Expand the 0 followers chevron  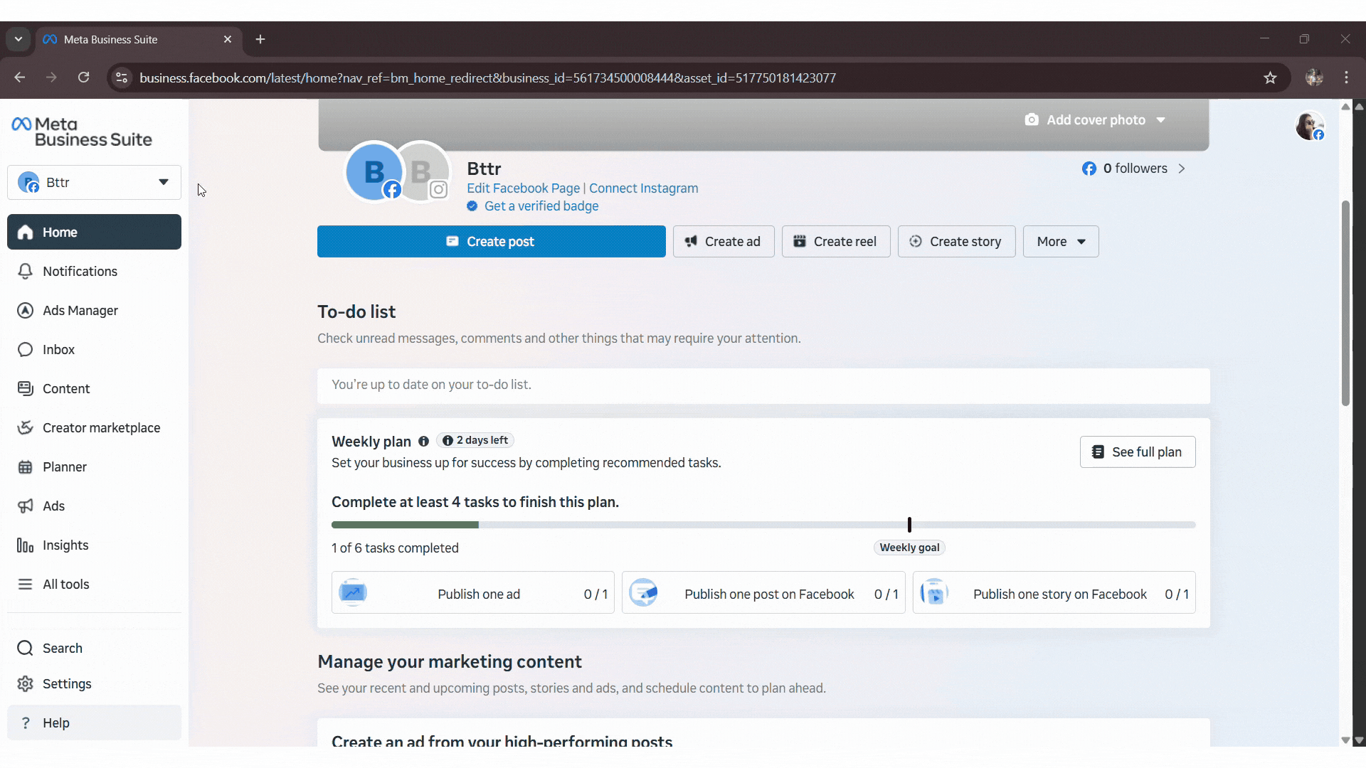pos(1182,169)
